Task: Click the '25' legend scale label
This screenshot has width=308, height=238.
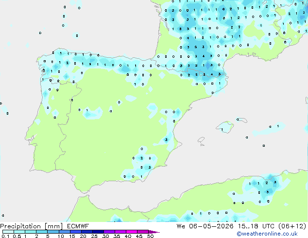Action: point(94,236)
